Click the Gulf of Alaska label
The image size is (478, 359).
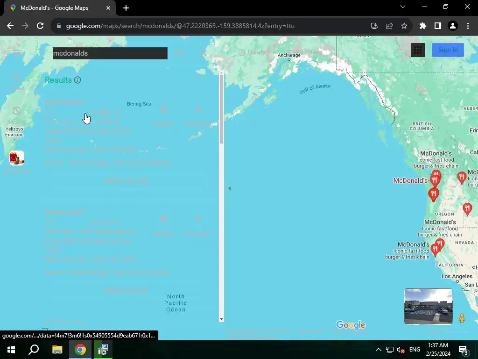(x=315, y=88)
